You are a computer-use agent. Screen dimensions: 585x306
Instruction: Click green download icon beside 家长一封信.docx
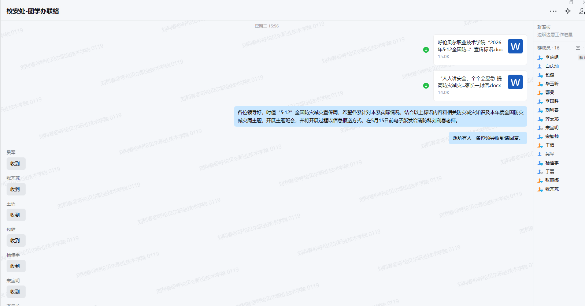[x=426, y=86]
